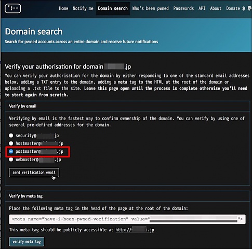Select the security@ email radio button
Screen dimensions: 252x249
click(11, 135)
